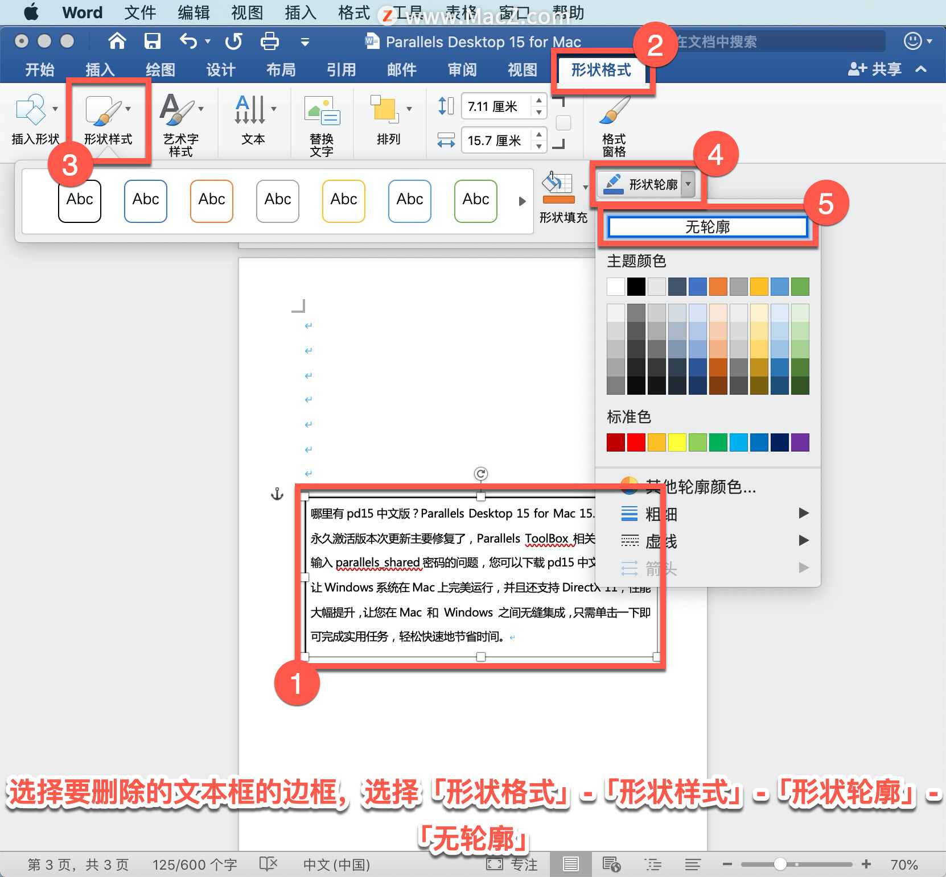Select the orange theme color swatch
The width and height of the screenshot is (946, 877).
coord(718,286)
